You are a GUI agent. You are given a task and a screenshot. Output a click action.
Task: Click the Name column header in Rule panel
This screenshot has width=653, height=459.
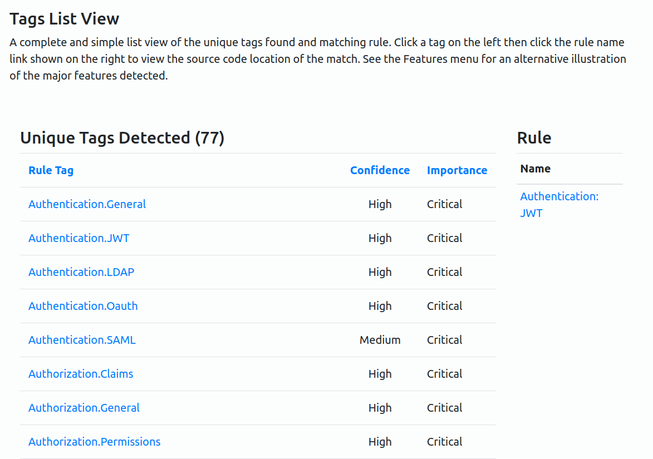[535, 169]
